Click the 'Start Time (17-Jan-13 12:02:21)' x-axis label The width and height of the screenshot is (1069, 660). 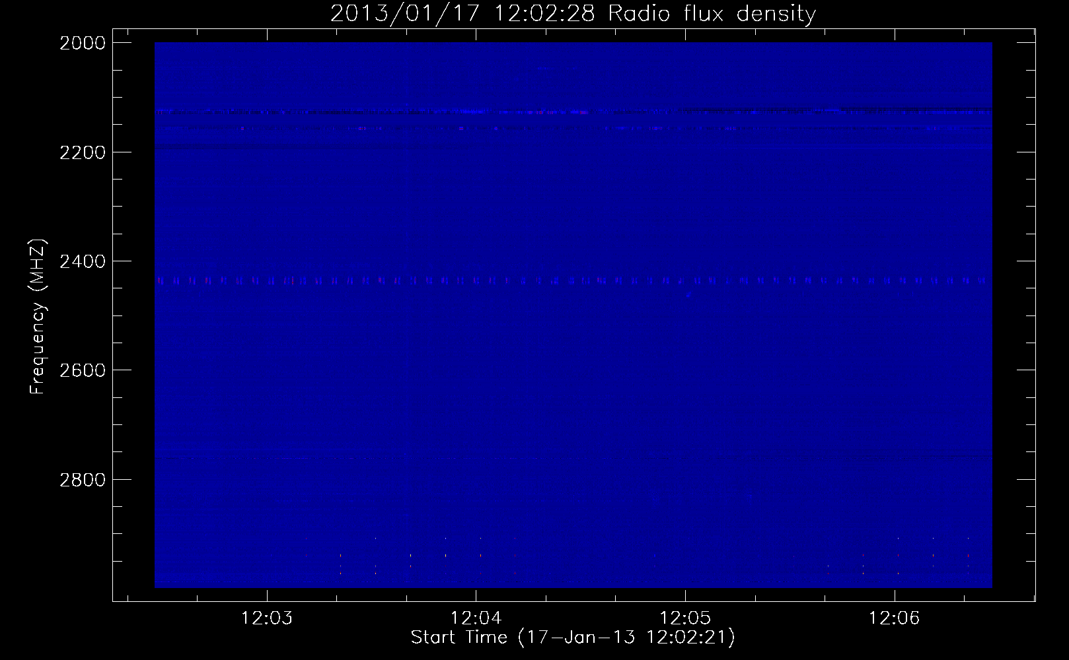click(x=573, y=638)
